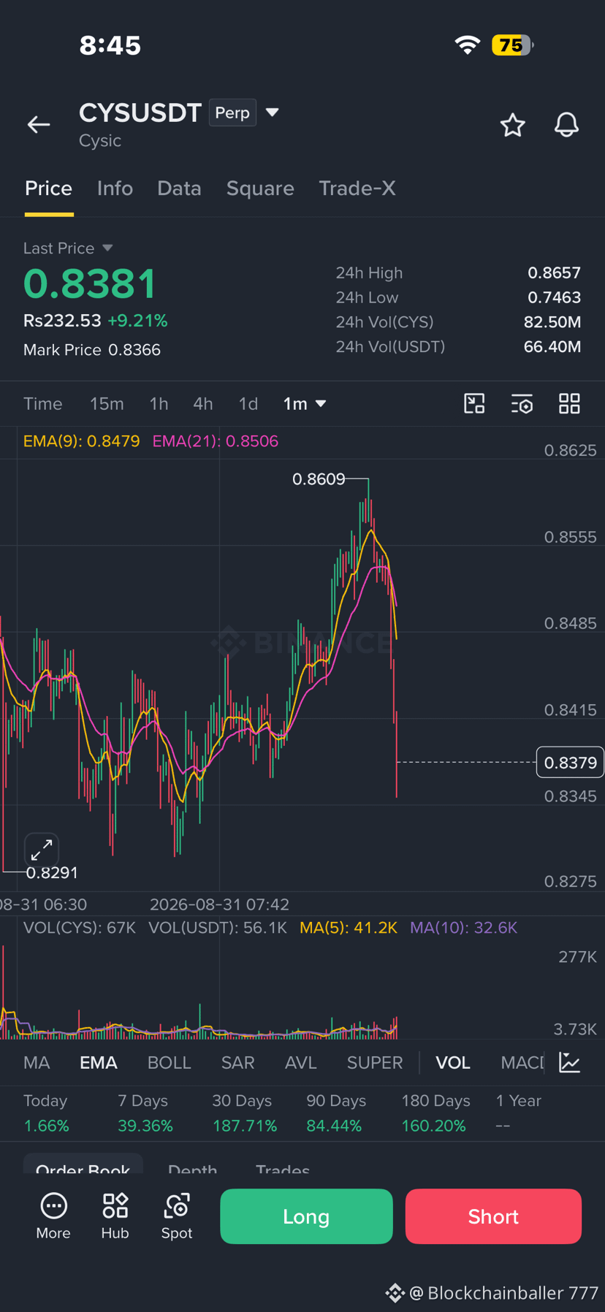
Task: Tap the 0.8291 low marker
Action: click(52, 873)
